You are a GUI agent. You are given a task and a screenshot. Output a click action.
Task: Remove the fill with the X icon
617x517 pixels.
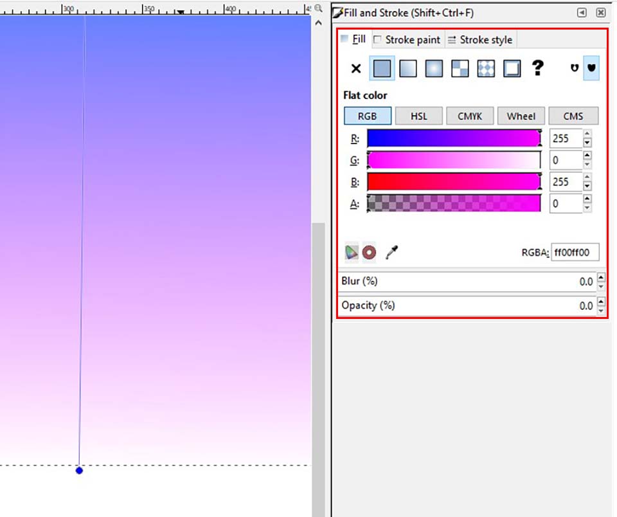click(x=355, y=68)
